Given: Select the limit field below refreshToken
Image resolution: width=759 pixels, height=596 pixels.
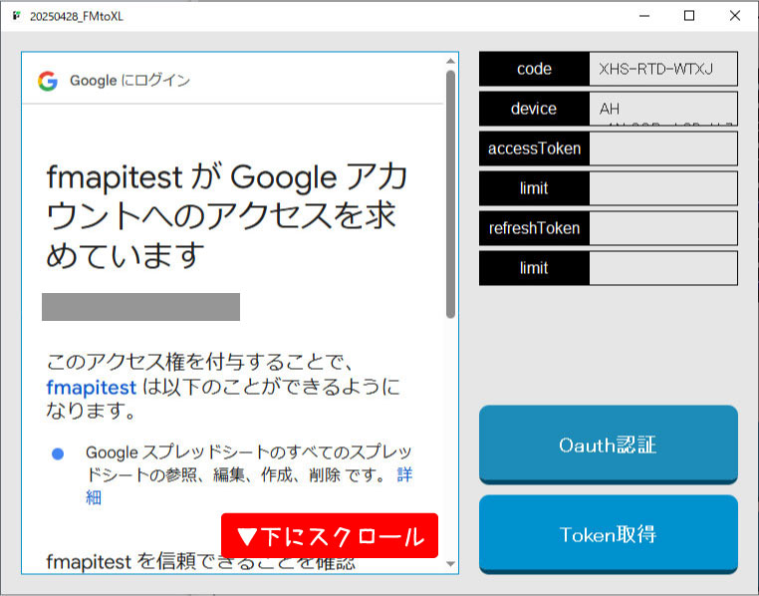Looking at the screenshot, I should click(x=663, y=268).
